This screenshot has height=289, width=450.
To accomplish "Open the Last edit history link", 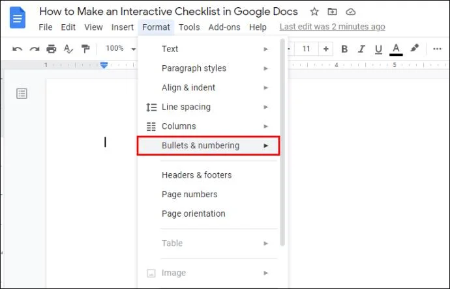I will (x=333, y=27).
